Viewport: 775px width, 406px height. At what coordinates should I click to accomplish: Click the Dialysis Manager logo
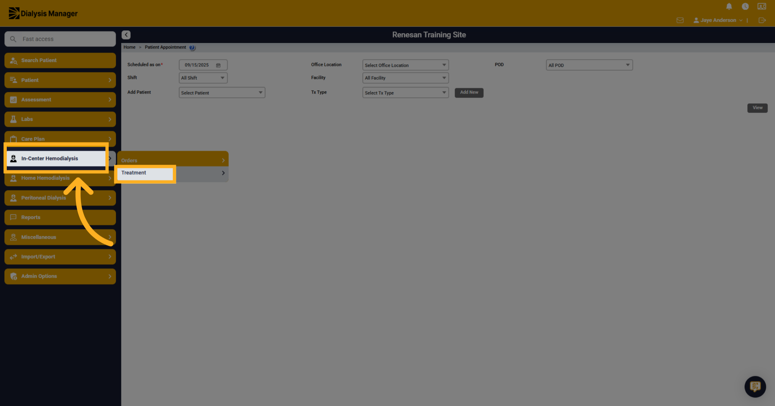pos(43,13)
